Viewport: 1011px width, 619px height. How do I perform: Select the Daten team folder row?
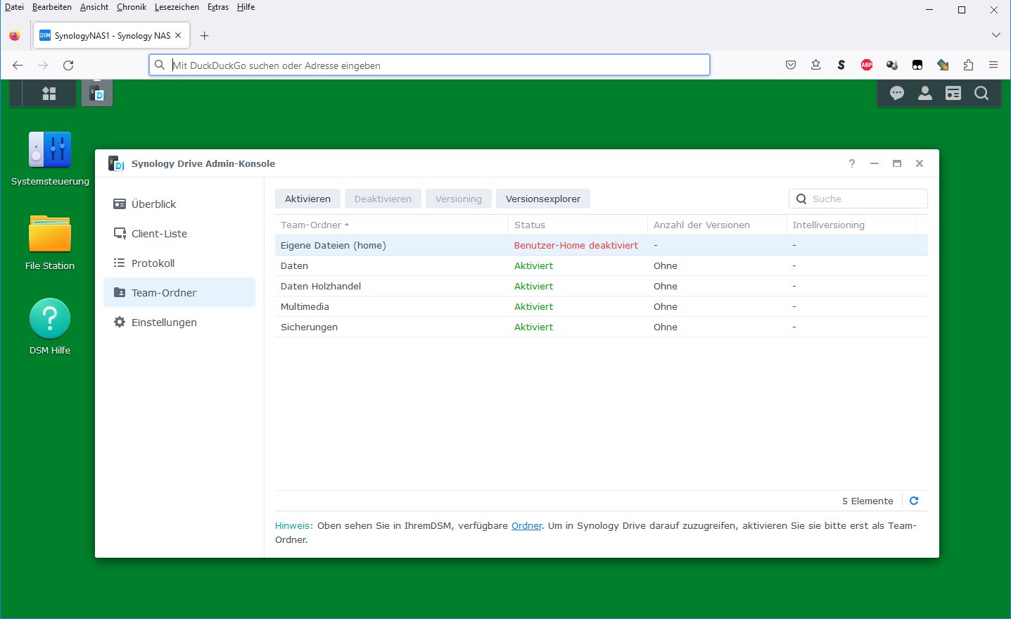601,265
